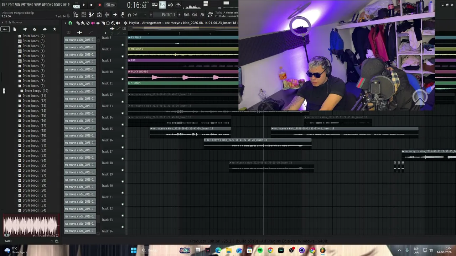Open the help question-mark icon near Alt

(210, 15)
